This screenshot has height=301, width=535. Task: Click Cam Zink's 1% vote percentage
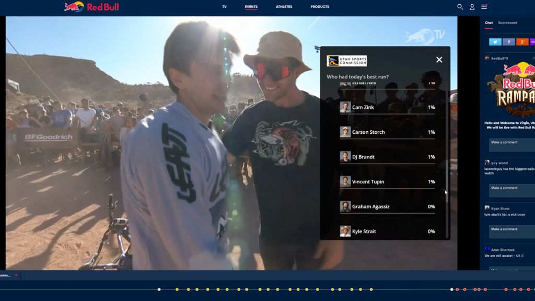pos(431,107)
